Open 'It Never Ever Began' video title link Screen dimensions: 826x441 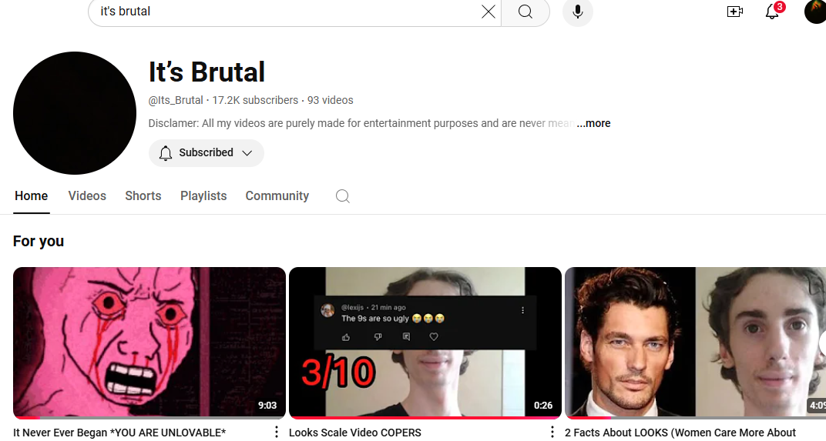(119, 433)
